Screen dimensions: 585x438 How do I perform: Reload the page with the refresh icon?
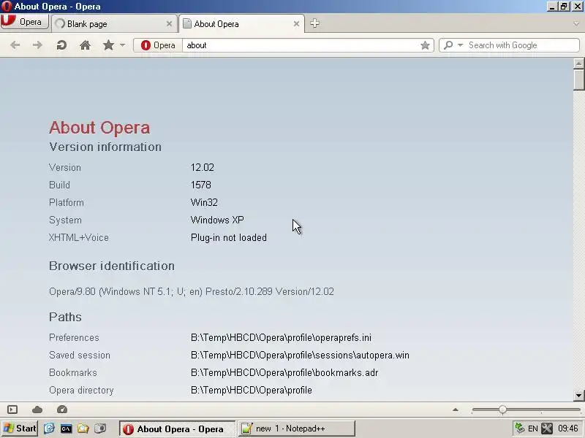[x=61, y=45]
